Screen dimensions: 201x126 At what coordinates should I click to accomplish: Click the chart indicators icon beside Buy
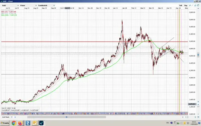190,5
